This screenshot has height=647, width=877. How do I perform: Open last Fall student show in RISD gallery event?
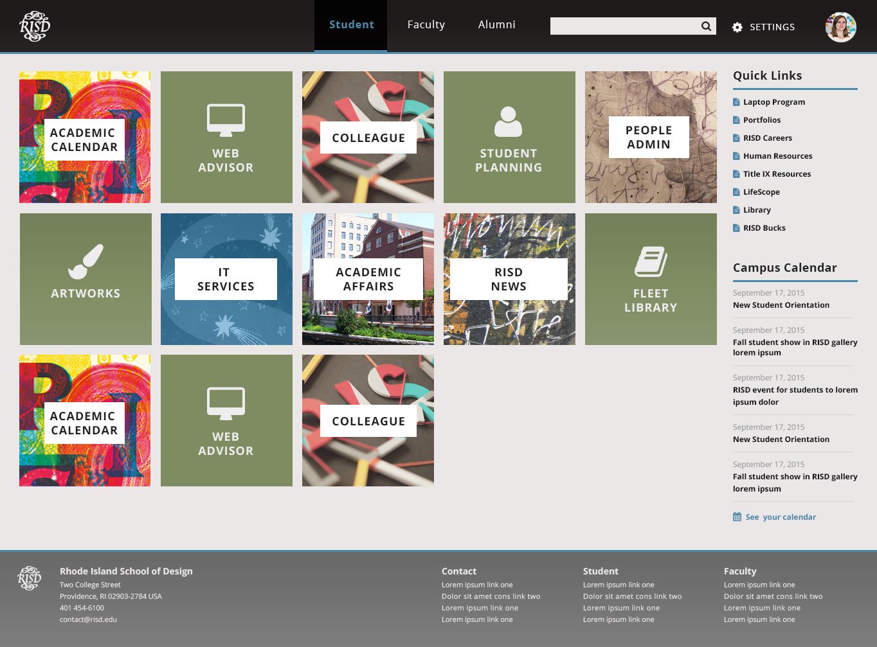coord(795,483)
